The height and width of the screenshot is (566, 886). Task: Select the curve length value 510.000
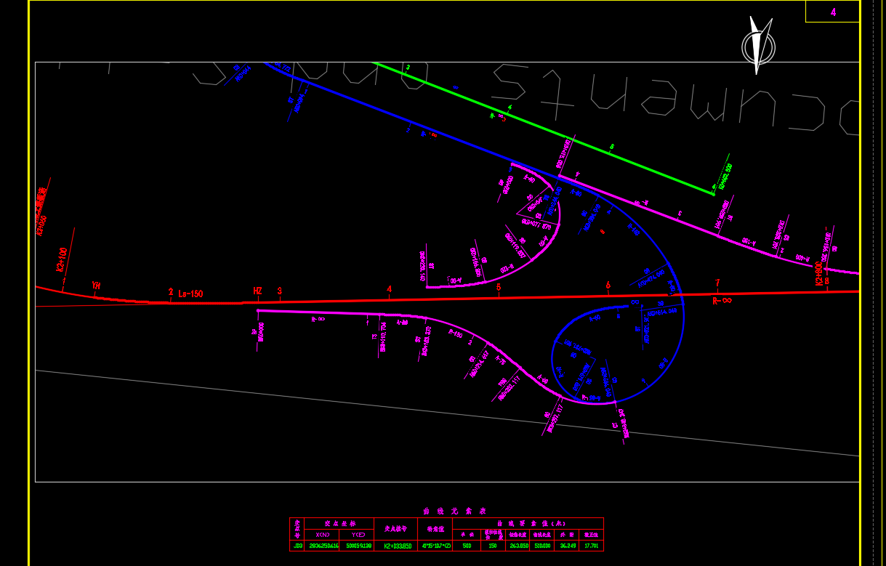pyautogui.click(x=542, y=546)
